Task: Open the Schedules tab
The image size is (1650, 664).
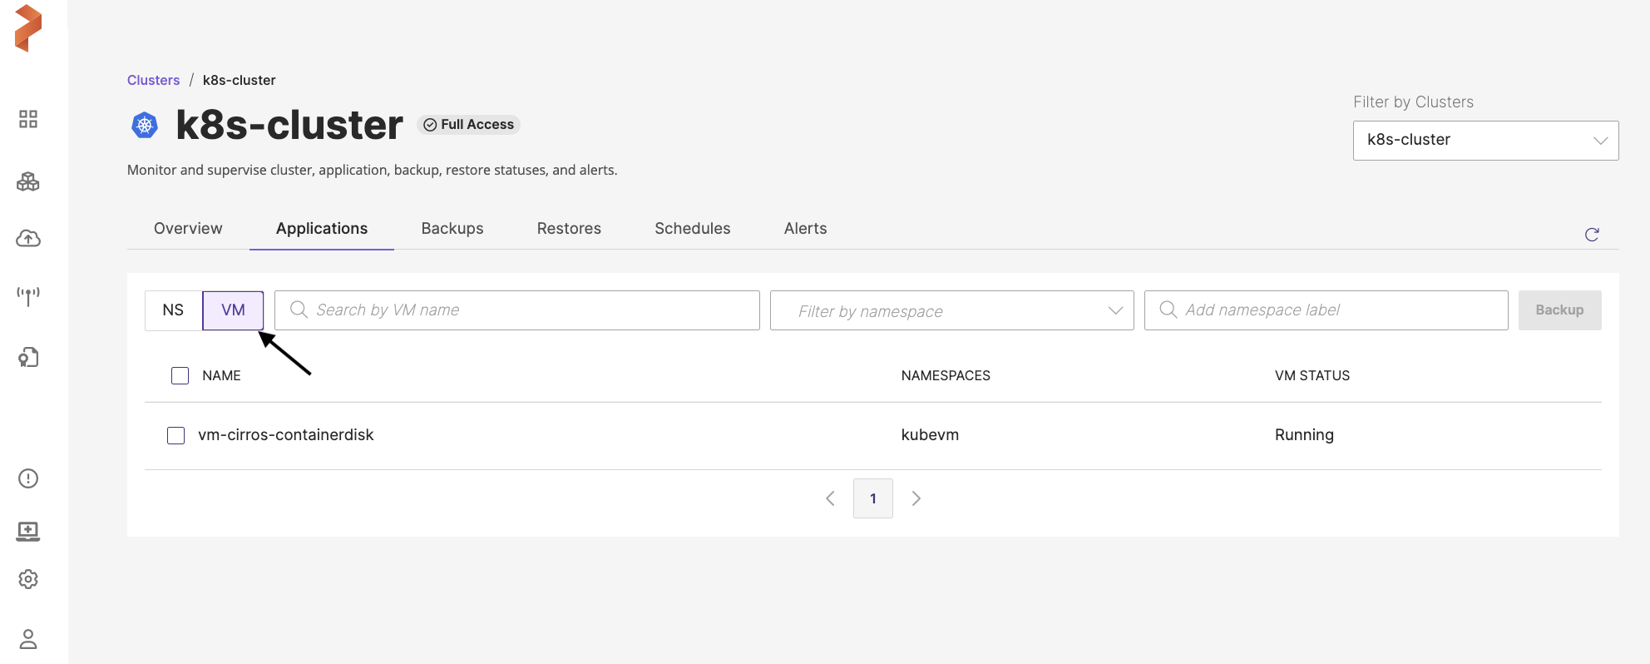Action: click(692, 229)
